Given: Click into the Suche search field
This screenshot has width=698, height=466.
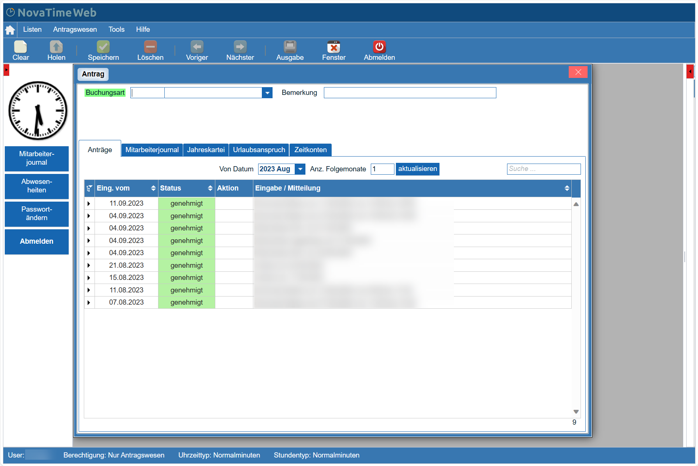Looking at the screenshot, I should click(543, 169).
